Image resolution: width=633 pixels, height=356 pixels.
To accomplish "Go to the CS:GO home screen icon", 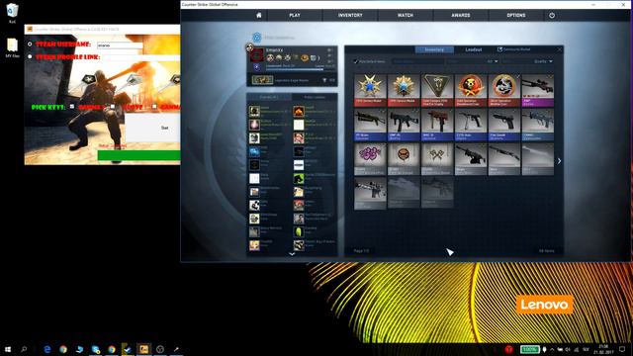I will 259,16.
